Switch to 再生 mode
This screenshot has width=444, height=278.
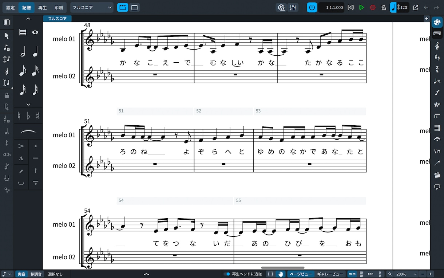click(43, 7)
